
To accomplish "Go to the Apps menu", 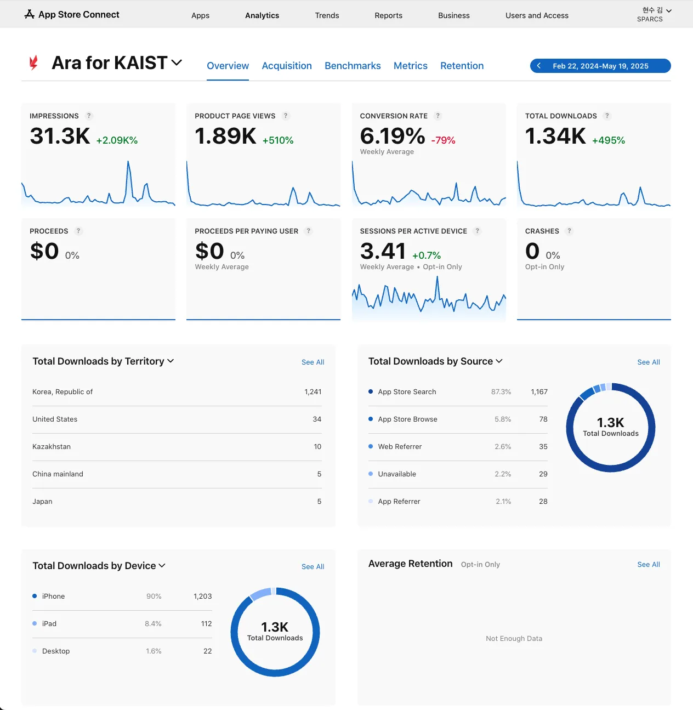I will [200, 15].
